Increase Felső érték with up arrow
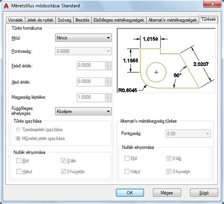This screenshot has height=204, width=224. pos(108,64)
